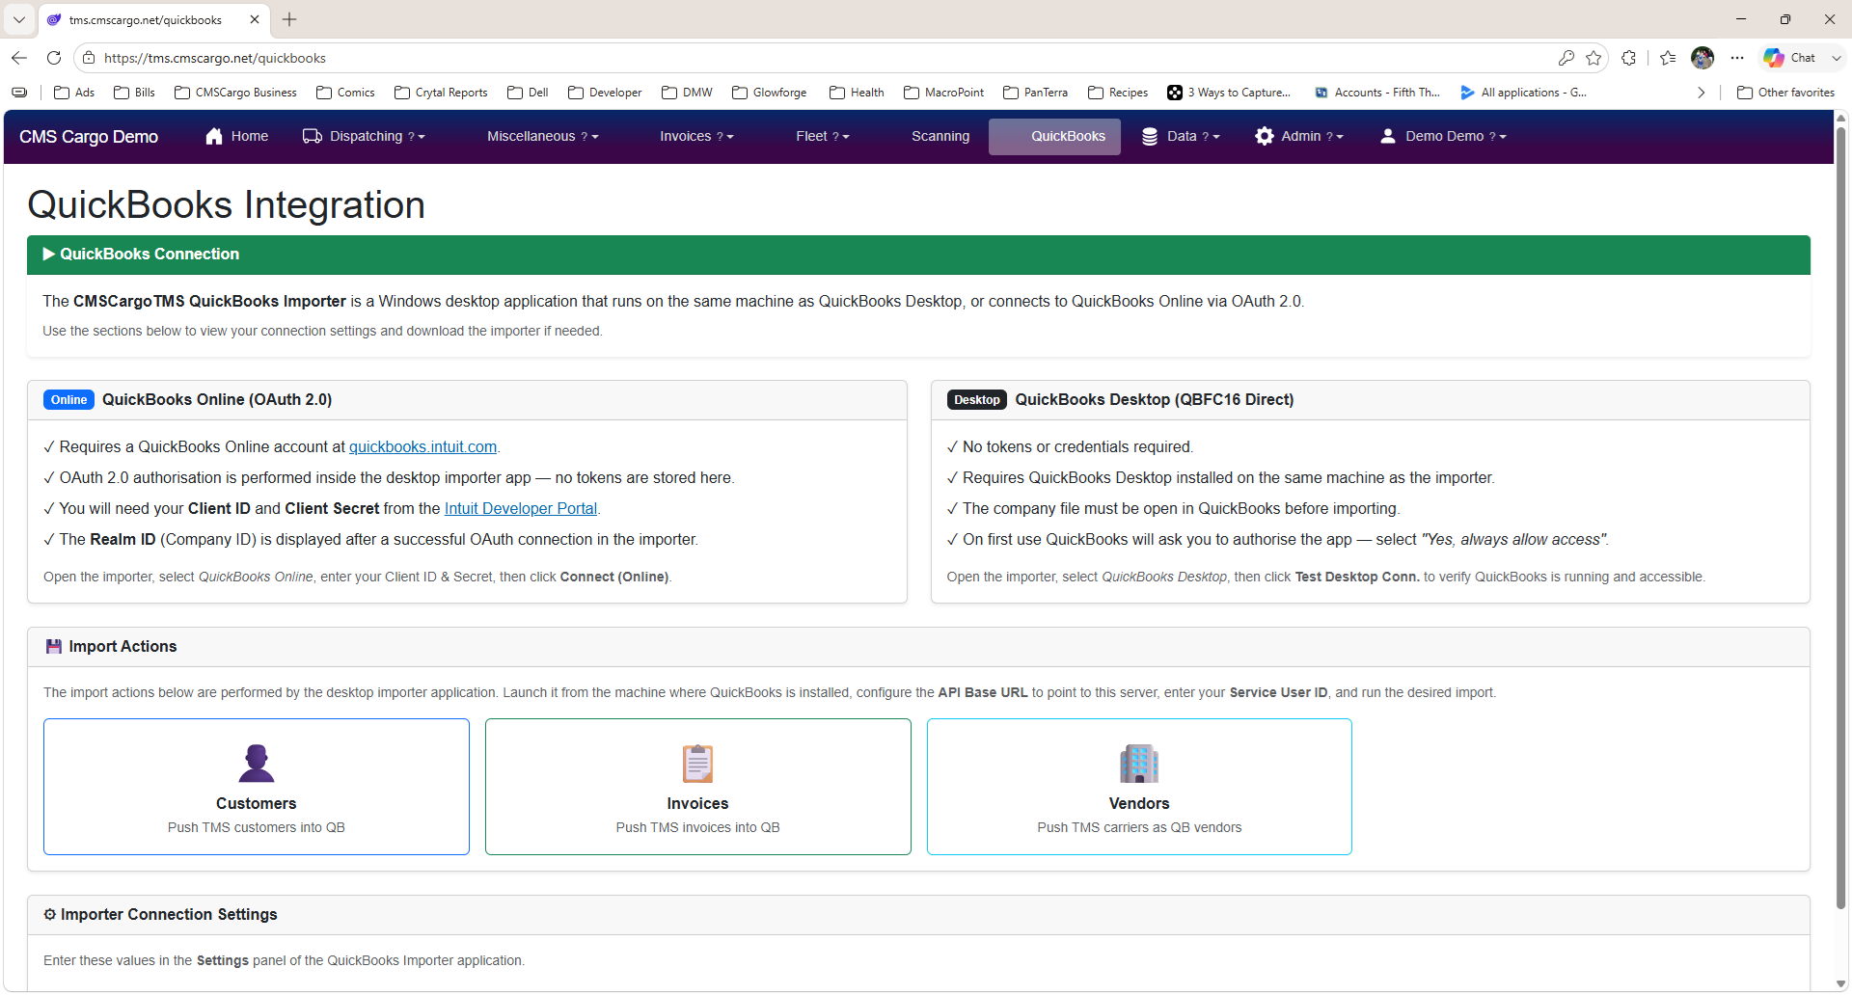Open the Bills bookmarks folder
1852x995 pixels.
134,93
